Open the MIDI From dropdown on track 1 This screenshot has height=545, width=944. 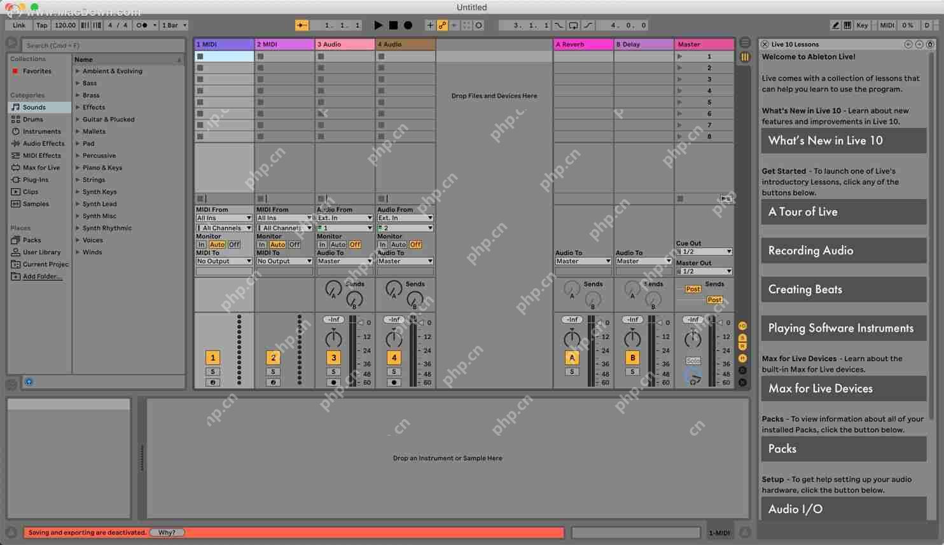(x=223, y=217)
